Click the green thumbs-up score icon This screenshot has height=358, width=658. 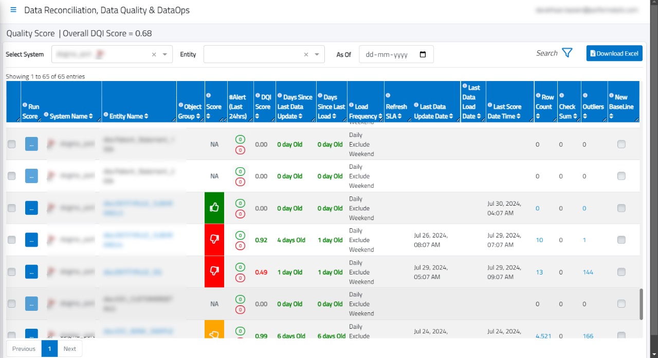pos(214,208)
